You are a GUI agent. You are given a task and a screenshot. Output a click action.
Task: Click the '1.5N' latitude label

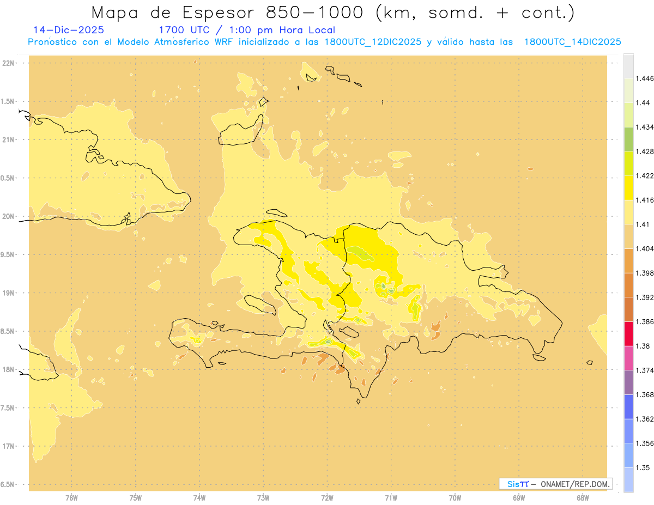8,101
